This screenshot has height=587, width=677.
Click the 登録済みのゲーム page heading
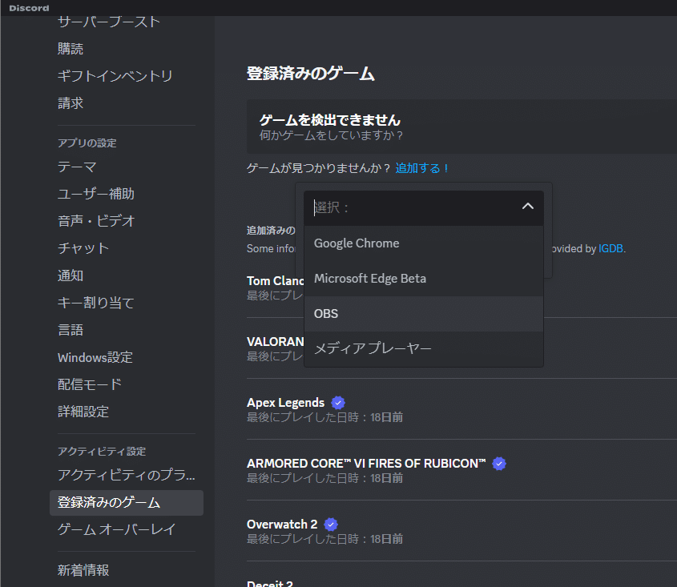click(310, 74)
